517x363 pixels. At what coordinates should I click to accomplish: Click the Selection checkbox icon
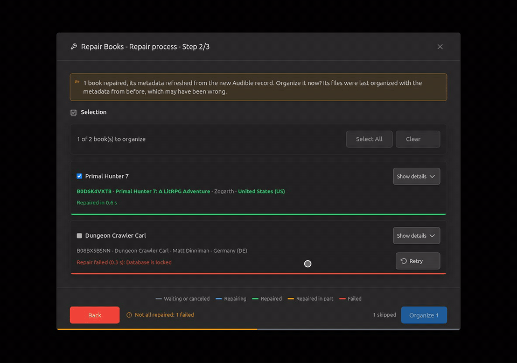click(x=74, y=112)
